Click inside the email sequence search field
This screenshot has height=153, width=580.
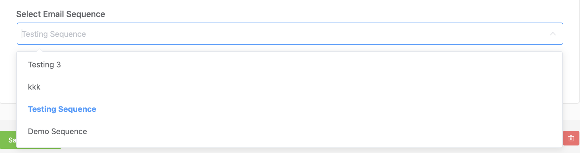(x=283, y=34)
